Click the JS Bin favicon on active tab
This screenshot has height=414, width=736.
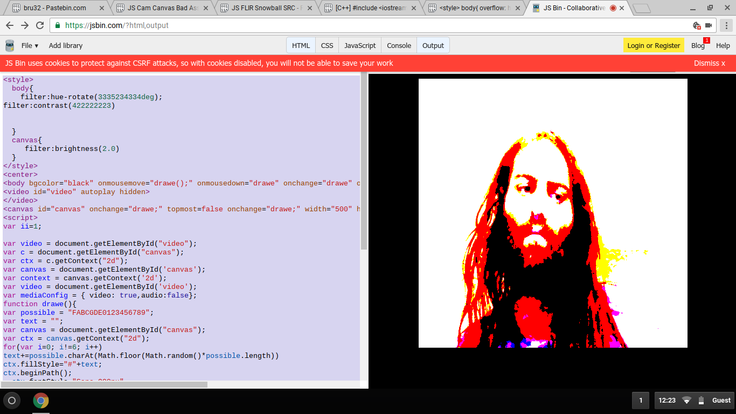(x=536, y=8)
